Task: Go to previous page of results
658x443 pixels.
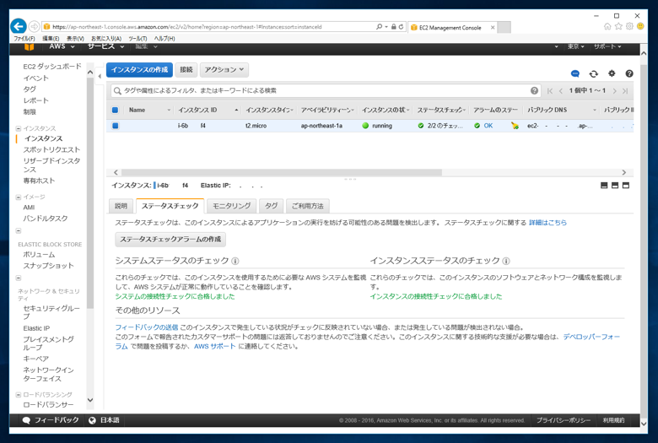Action: tap(561, 90)
